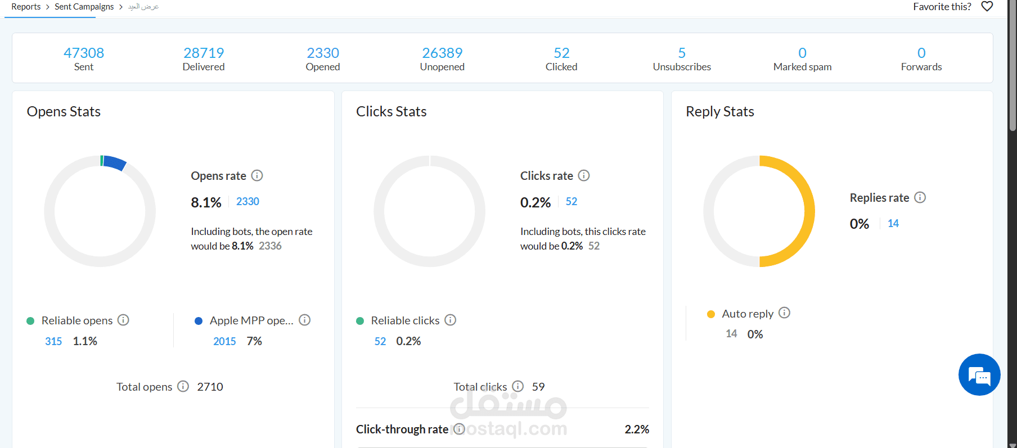Click the 2710 total opens value
The width and height of the screenshot is (1017, 448).
coord(210,387)
